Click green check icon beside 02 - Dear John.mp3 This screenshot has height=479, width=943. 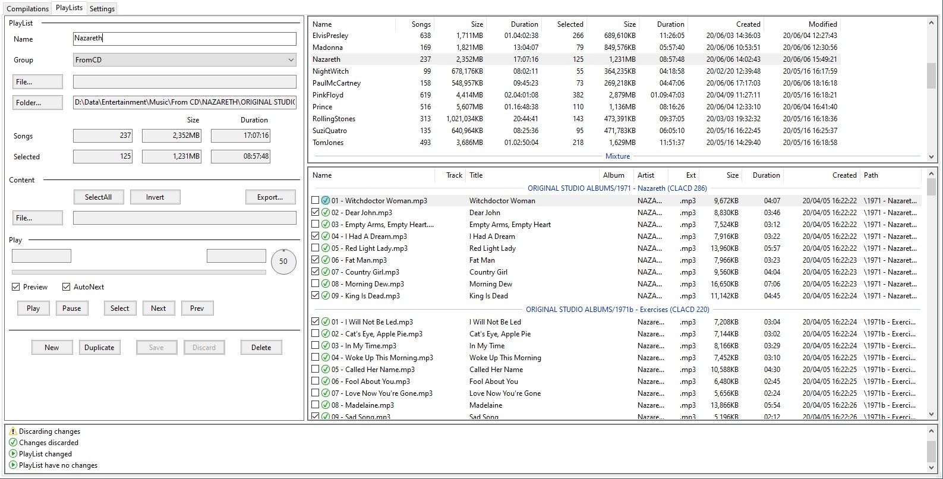(326, 213)
